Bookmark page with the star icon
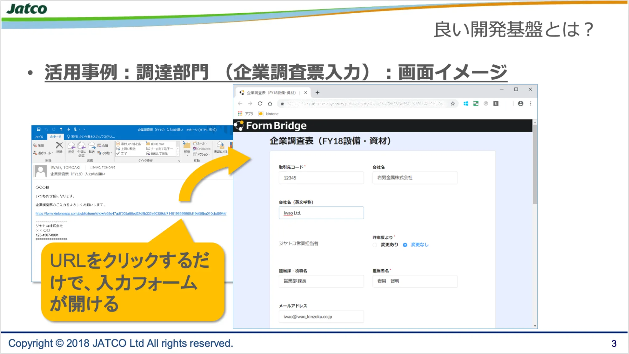The height and width of the screenshot is (354, 629). 453,104
